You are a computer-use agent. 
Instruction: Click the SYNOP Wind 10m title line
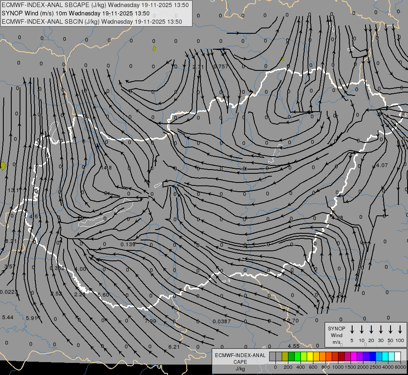tap(75, 13)
